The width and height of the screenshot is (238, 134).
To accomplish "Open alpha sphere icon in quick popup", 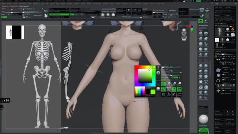I will pyautogui.click(x=158, y=89).
